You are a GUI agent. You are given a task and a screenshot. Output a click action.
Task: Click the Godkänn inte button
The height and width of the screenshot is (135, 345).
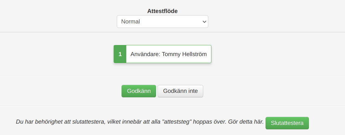180,91
